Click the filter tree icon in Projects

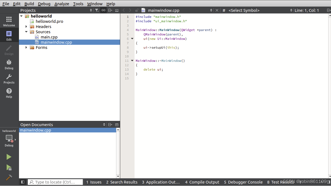(97, 10)
